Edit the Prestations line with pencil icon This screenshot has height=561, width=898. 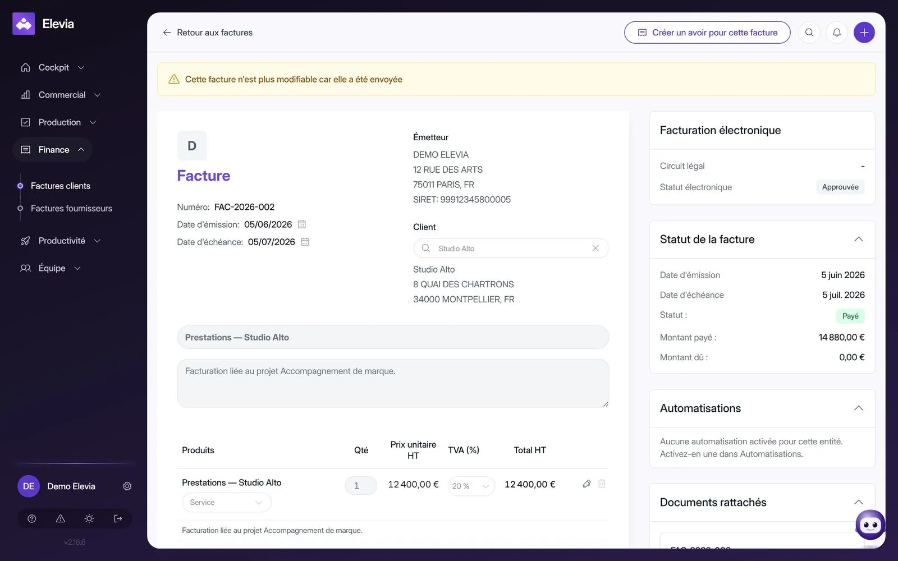pos(587,484)
